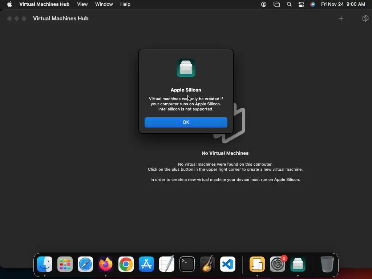Open TextEdit from the Dock
The image size is (372, 279).
167,264
